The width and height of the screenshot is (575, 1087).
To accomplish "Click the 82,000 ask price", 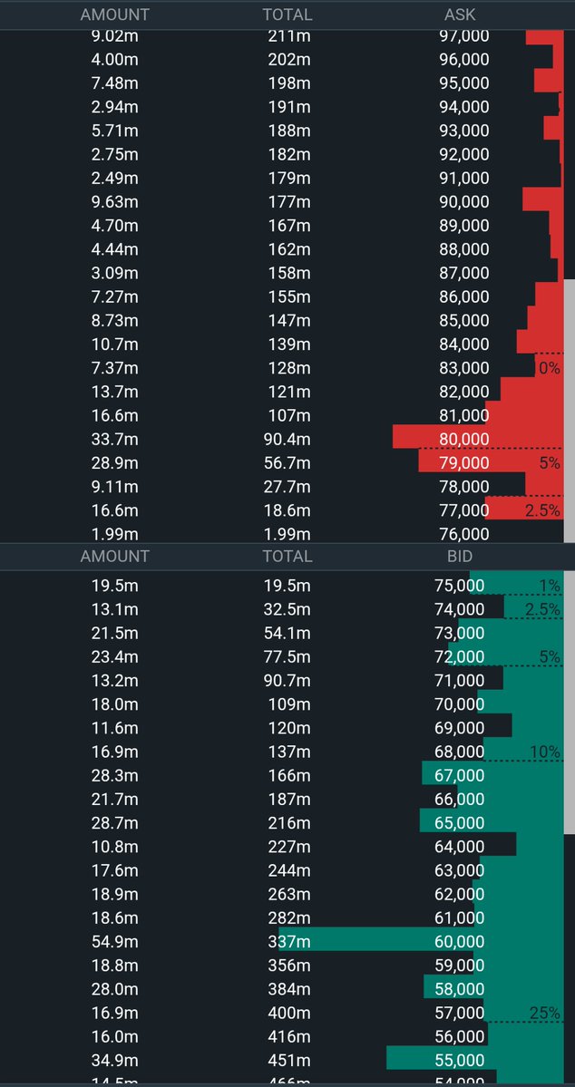I will (464, 392).
